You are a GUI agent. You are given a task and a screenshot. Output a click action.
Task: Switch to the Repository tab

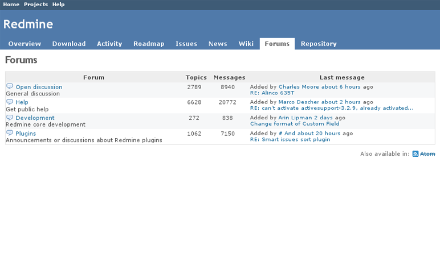coord(319,44)
